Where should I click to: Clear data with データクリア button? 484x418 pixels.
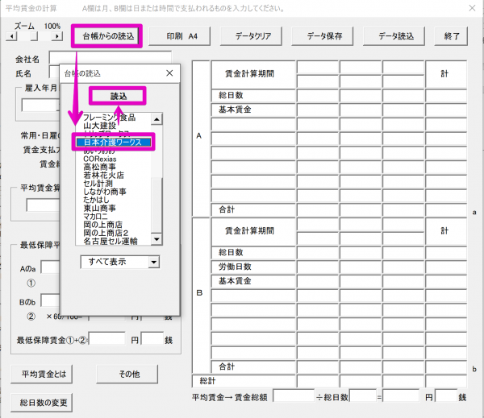click(251, 36)
